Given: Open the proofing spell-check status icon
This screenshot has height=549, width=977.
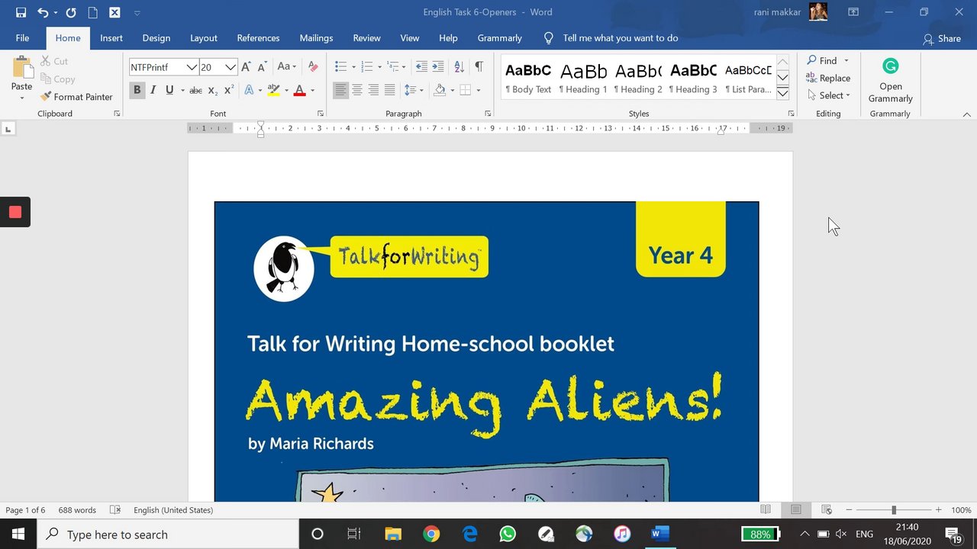Looking at the screenshot, I should click(x=115, y=510).
